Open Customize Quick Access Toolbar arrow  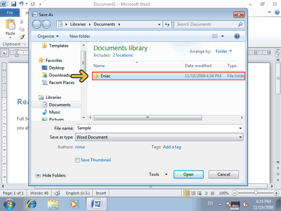tap(40, 4)
